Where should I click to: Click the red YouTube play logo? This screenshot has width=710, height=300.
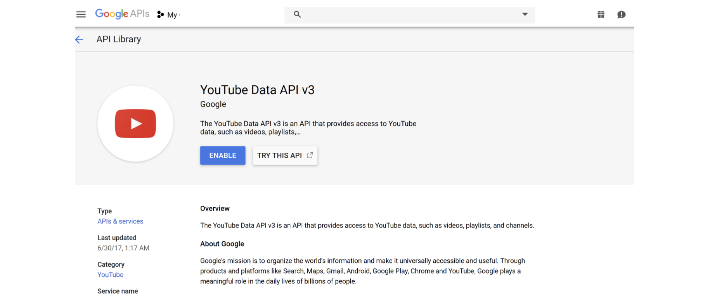coord(135,124)
